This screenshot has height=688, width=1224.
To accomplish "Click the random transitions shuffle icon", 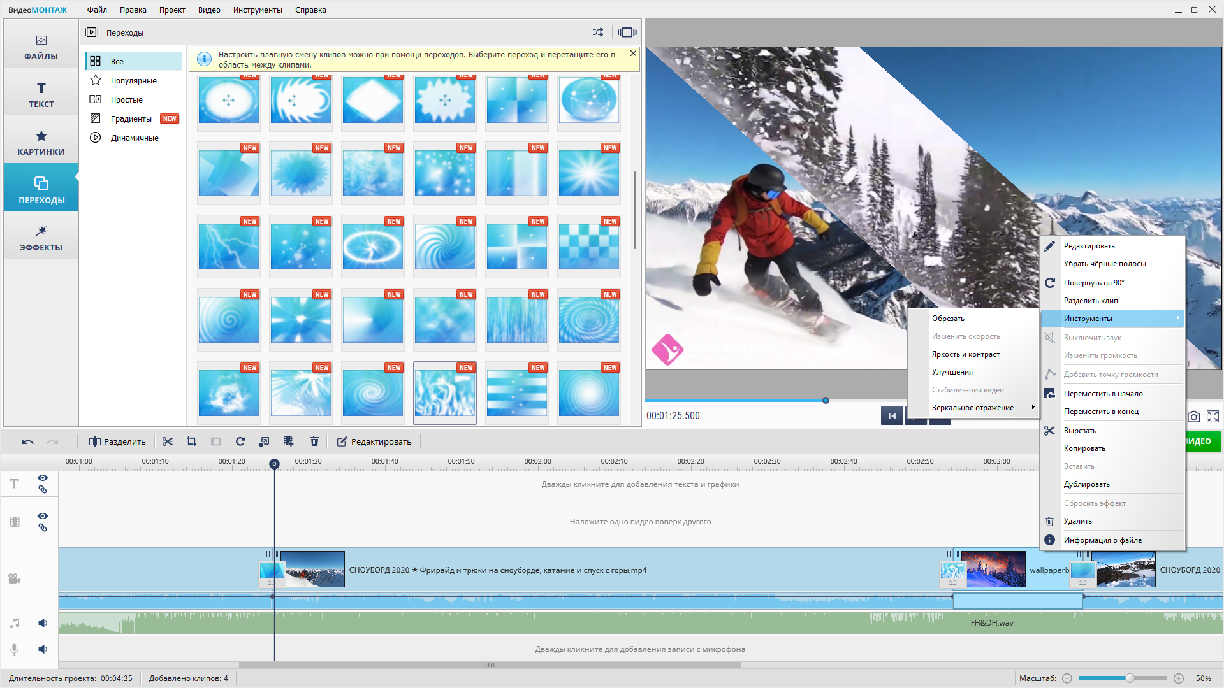I will tap(597, 32).
